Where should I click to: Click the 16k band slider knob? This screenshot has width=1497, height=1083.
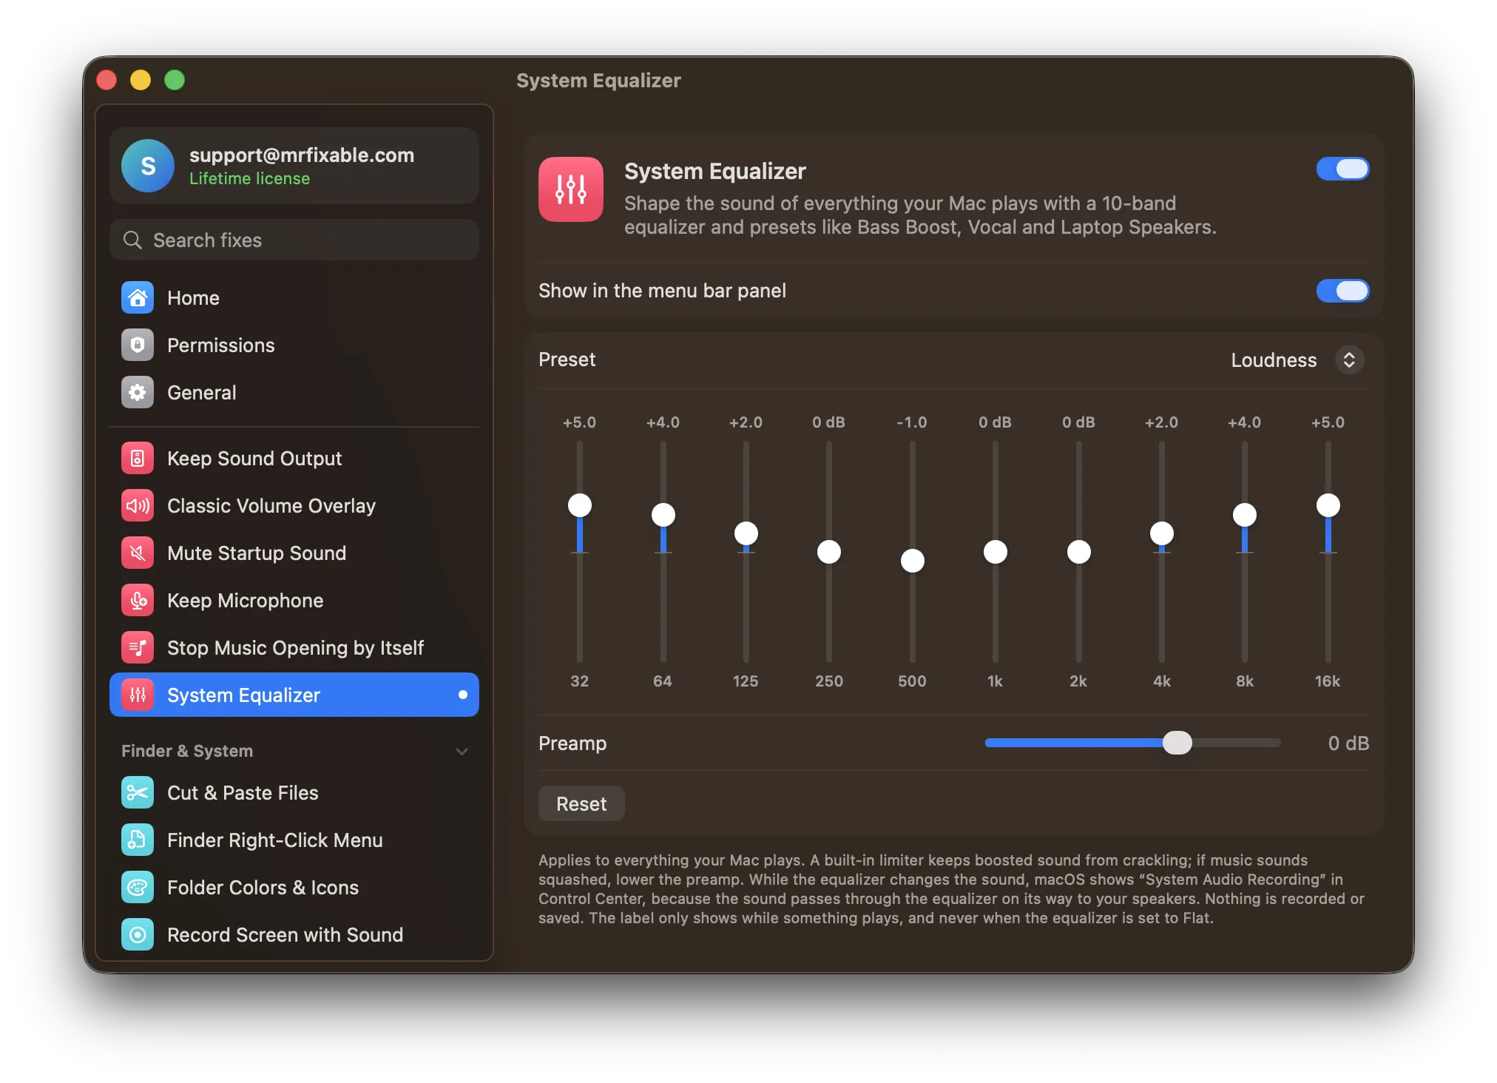click(1328, 505)
